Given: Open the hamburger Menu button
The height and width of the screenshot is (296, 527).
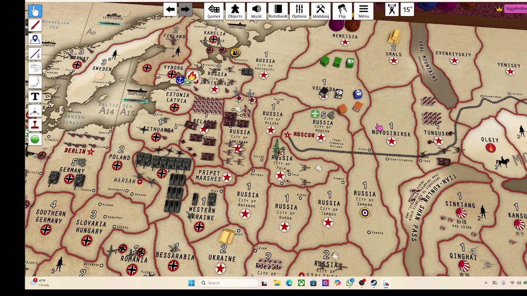Looking at the screenshot, I should (x=364, y=11).
